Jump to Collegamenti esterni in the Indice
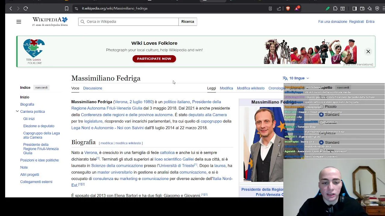 pos(36,182)
